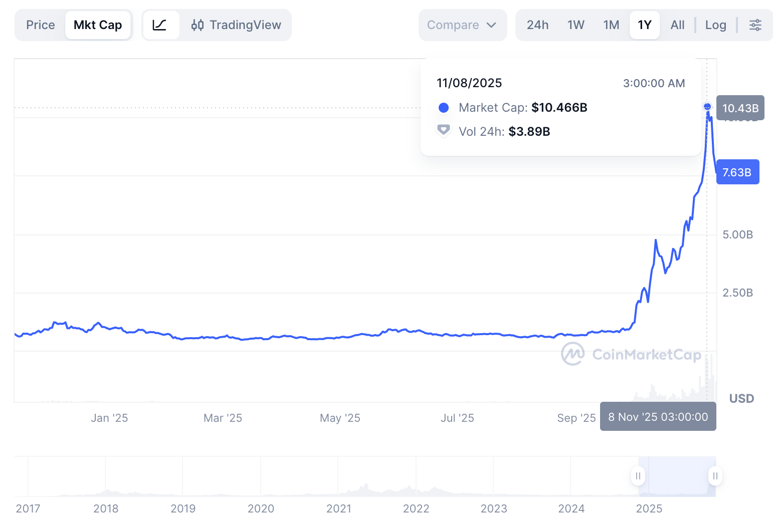Click the USD currency label
This screenshot has height=522, width=773.
point(741,399)
